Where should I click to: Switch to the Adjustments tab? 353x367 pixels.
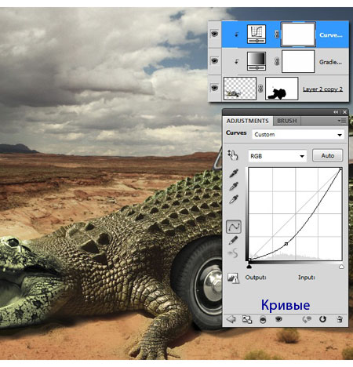[247, 121]
